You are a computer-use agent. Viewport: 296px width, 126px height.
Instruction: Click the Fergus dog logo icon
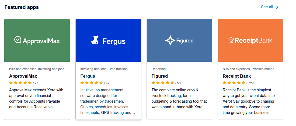pos(95,40)
